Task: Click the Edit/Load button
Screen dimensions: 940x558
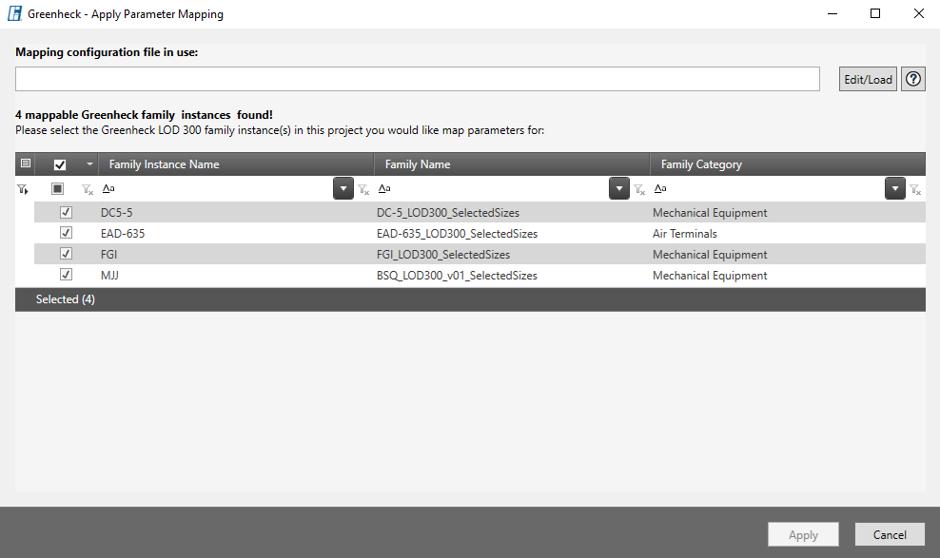Action: pyautogui.click(x=868, y=79)
